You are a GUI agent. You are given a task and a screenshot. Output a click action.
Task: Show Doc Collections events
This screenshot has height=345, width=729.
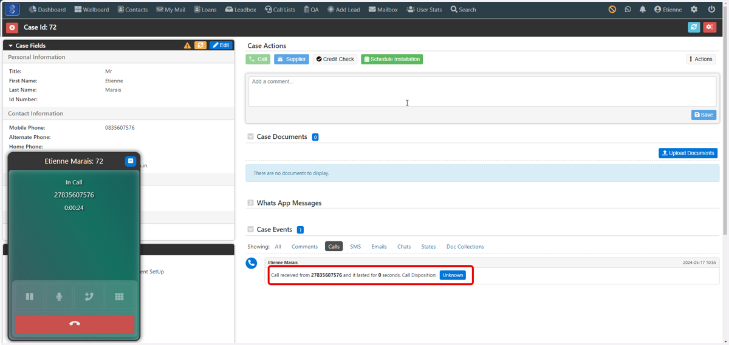465,247
